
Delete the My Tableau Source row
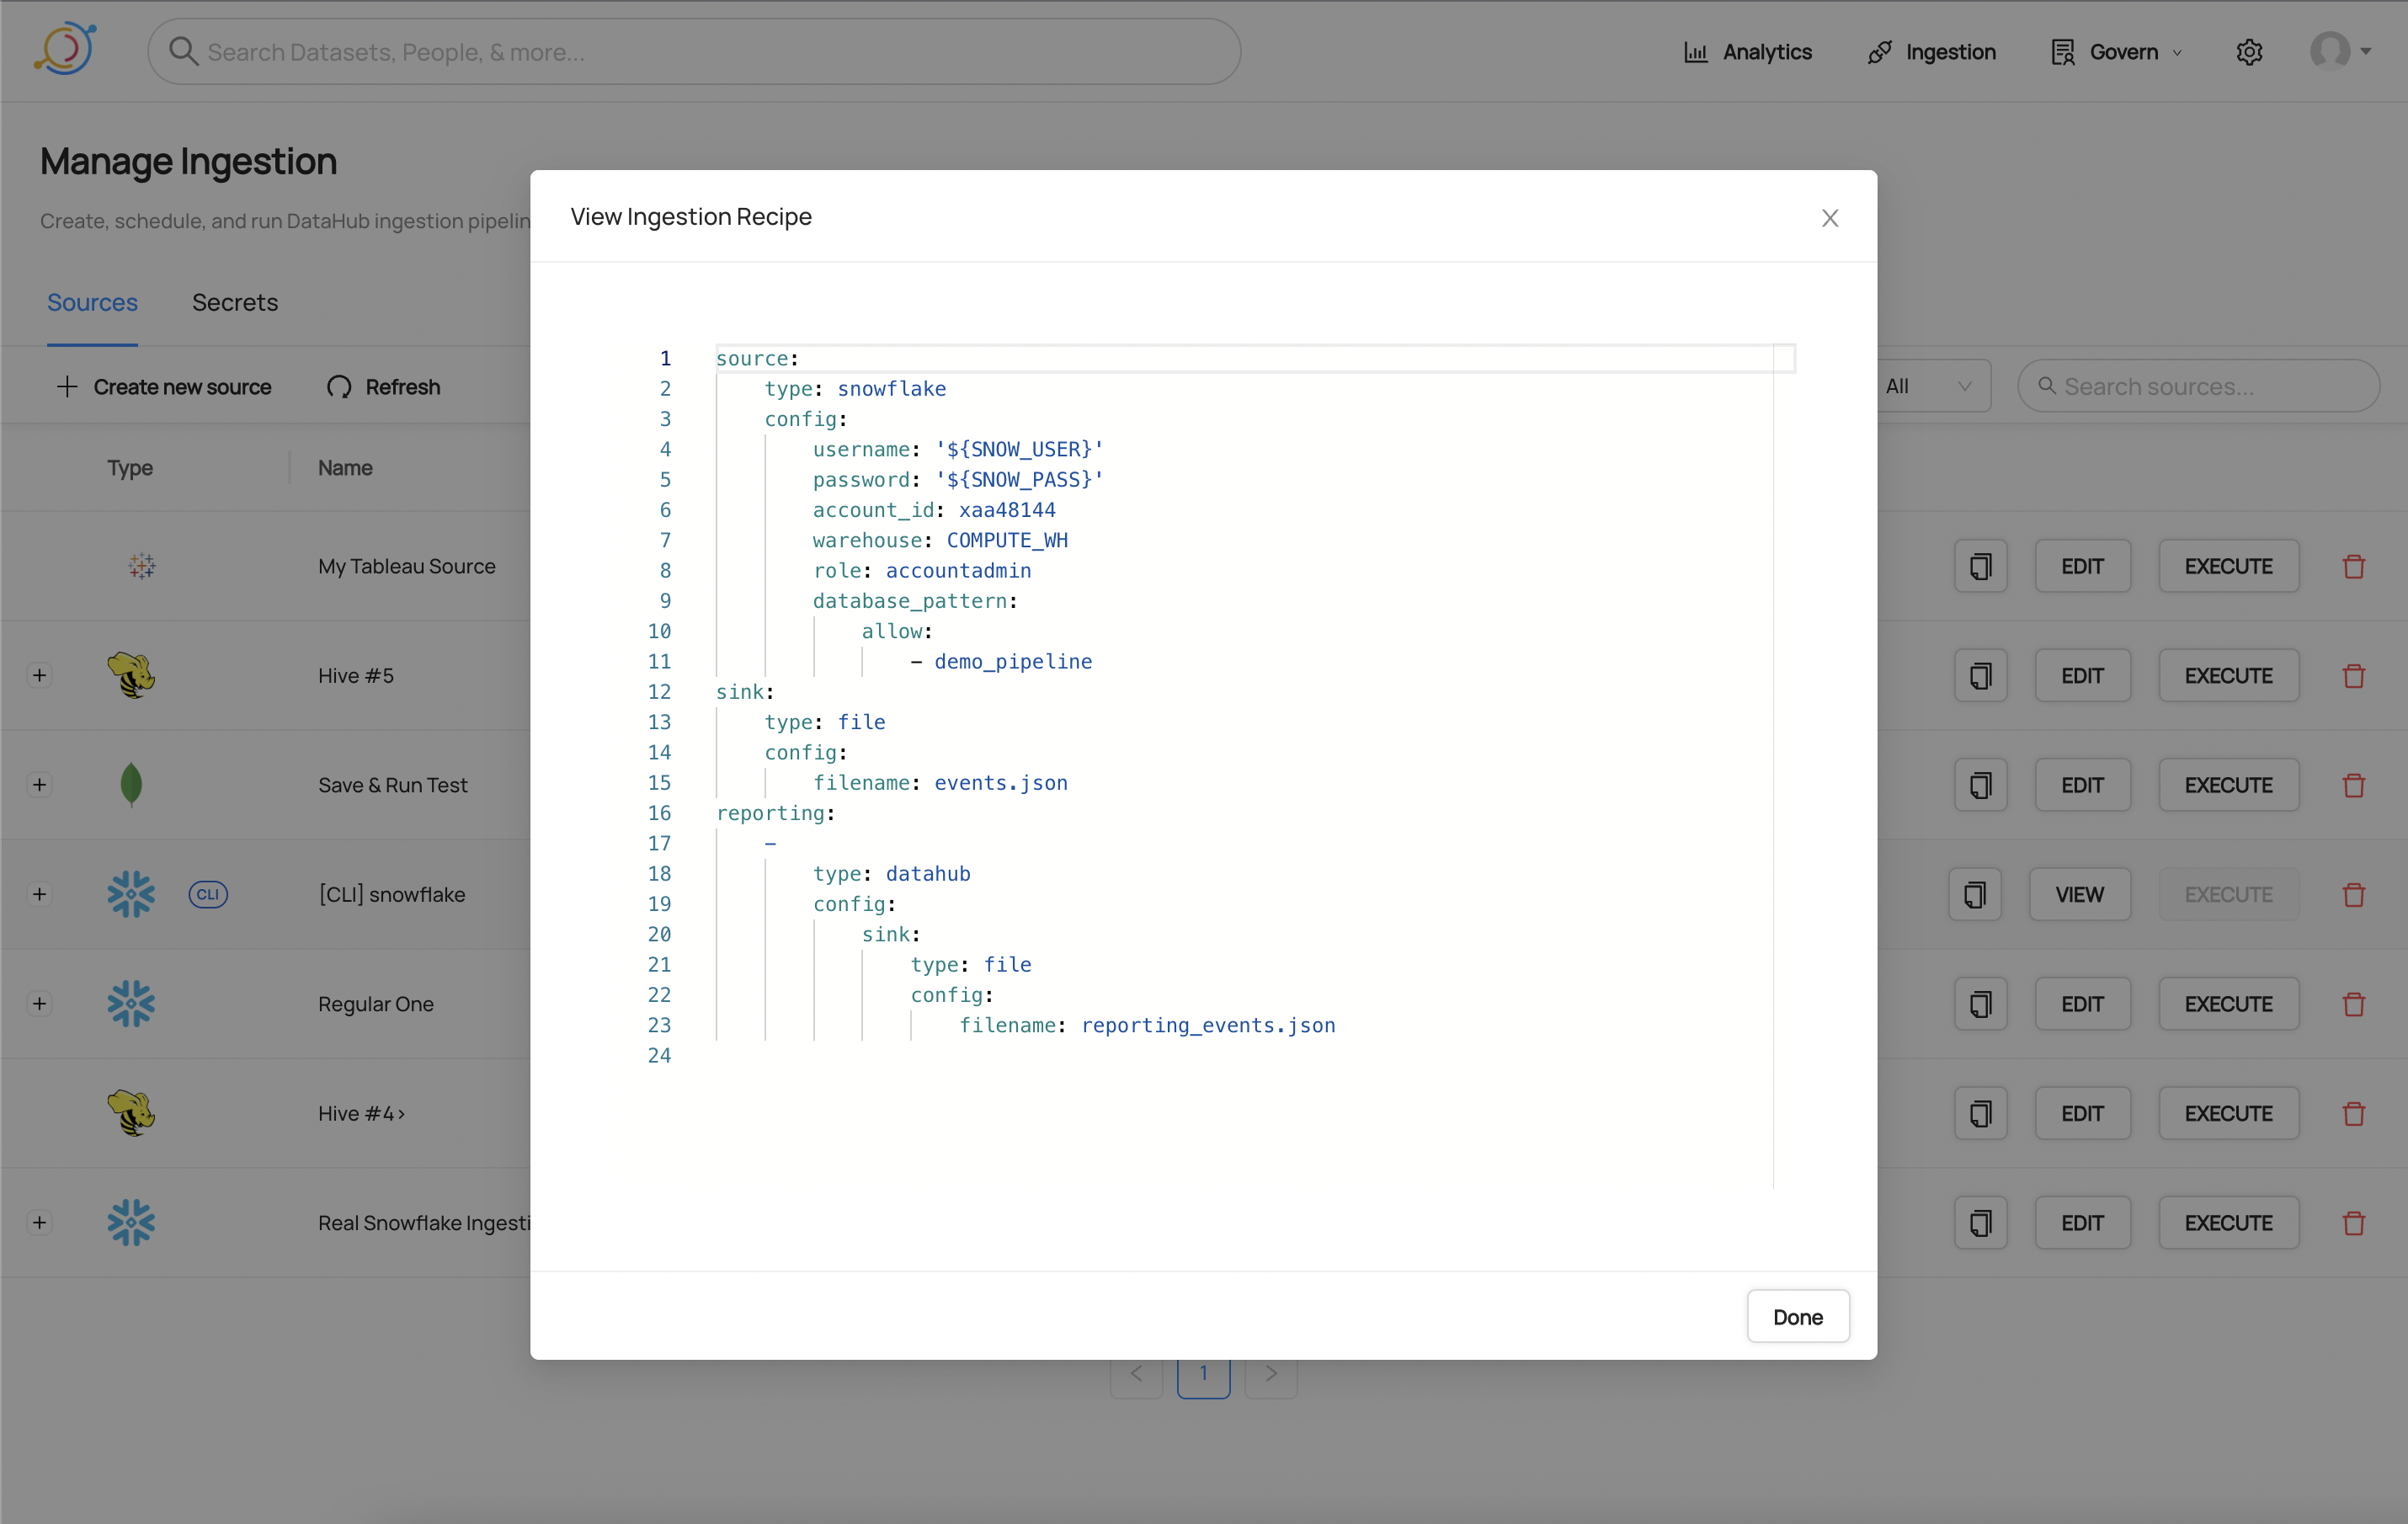click(2353, 567)
